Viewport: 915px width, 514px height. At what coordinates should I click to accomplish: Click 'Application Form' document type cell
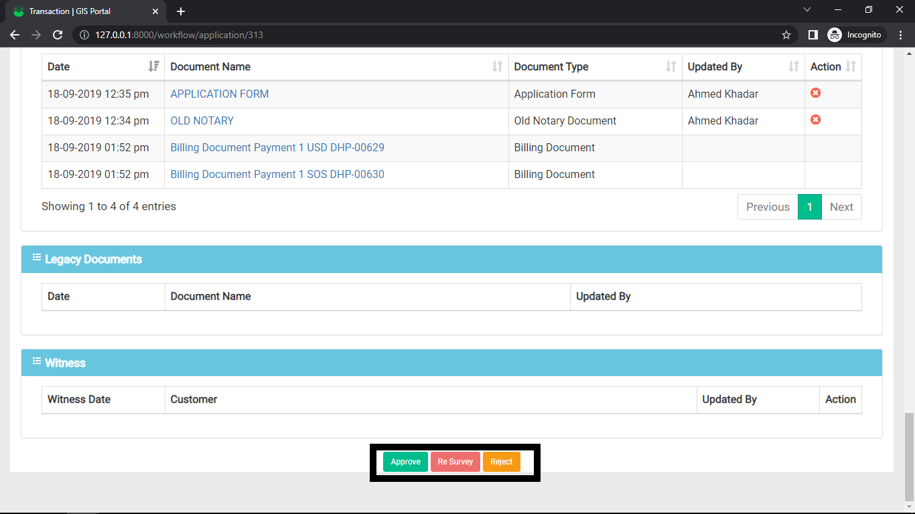click(x=555, y=94)
